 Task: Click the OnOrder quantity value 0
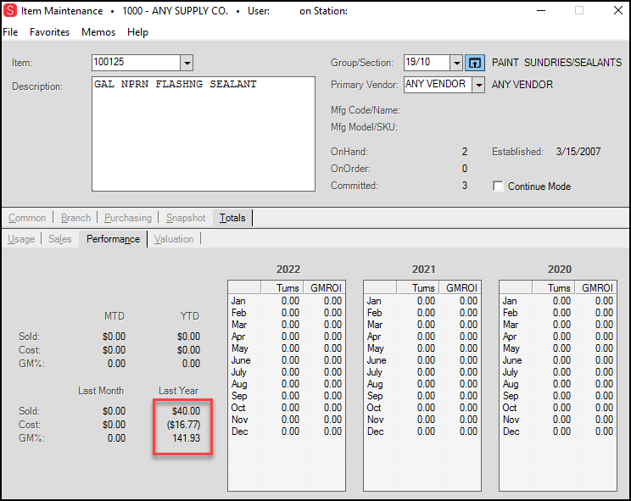click(x=465, y=169)
